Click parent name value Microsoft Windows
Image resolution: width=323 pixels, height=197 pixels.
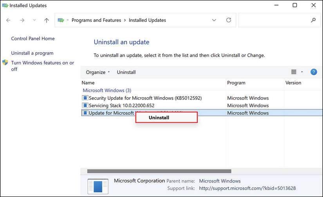pos(220,181)
